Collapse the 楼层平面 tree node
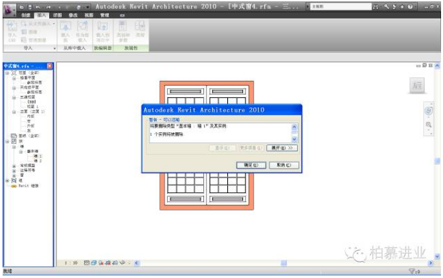This screenshot has height=278, width=443. [14, 78]
